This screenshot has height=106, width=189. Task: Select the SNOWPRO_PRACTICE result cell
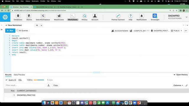point(26,95)
